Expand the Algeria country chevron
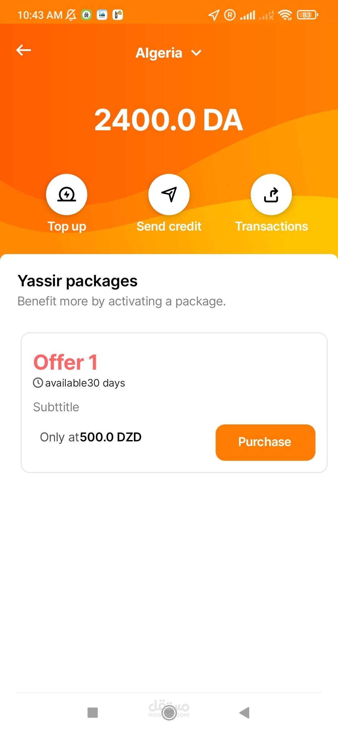 click(196, 53)
